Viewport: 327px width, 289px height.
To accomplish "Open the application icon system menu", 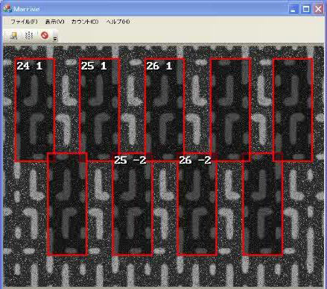I will pos(7,9).
